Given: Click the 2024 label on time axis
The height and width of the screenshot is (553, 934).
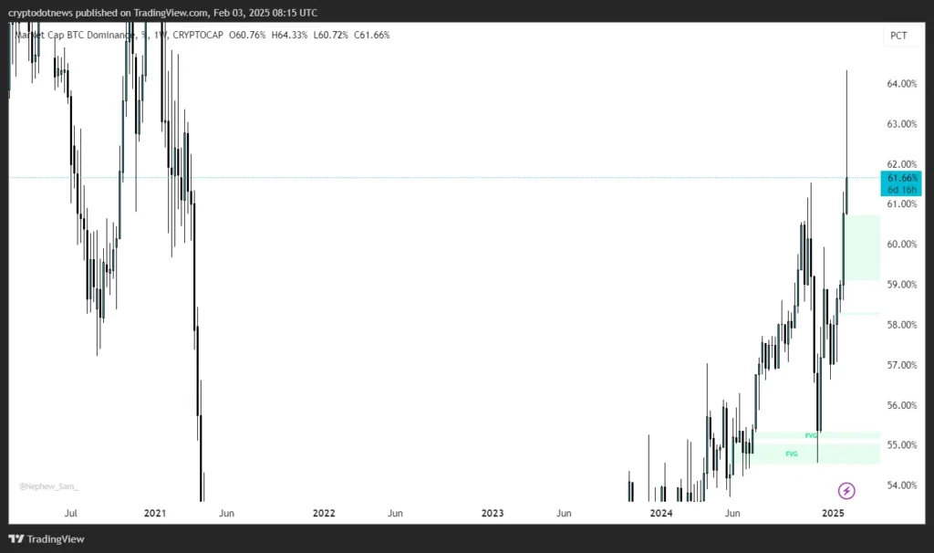Looking at the screenshot, I should pyautogui.click(x=661, y=514).
